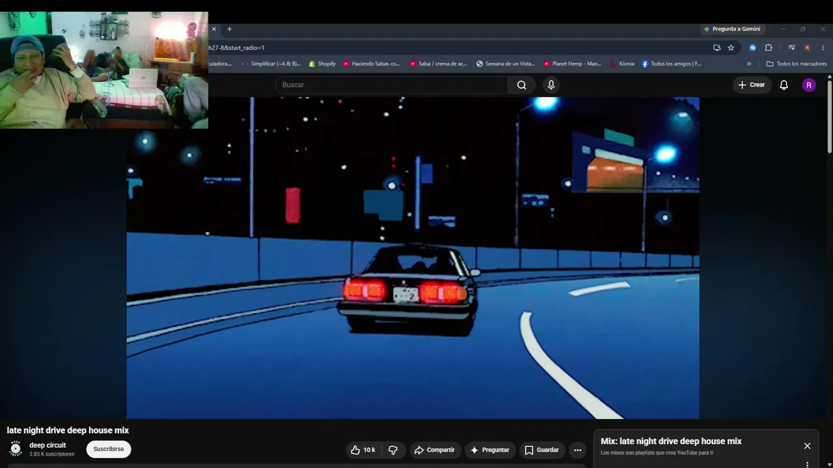Click the Pregunta a Gemini button
The height and width of the screenshot is (468, 833).
pyautogui.click(x=732, y=29)
